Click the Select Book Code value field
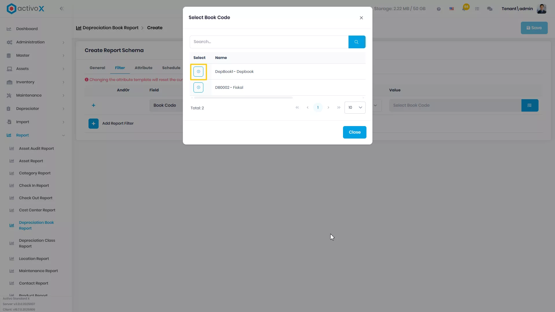 [x=455, y=105]
